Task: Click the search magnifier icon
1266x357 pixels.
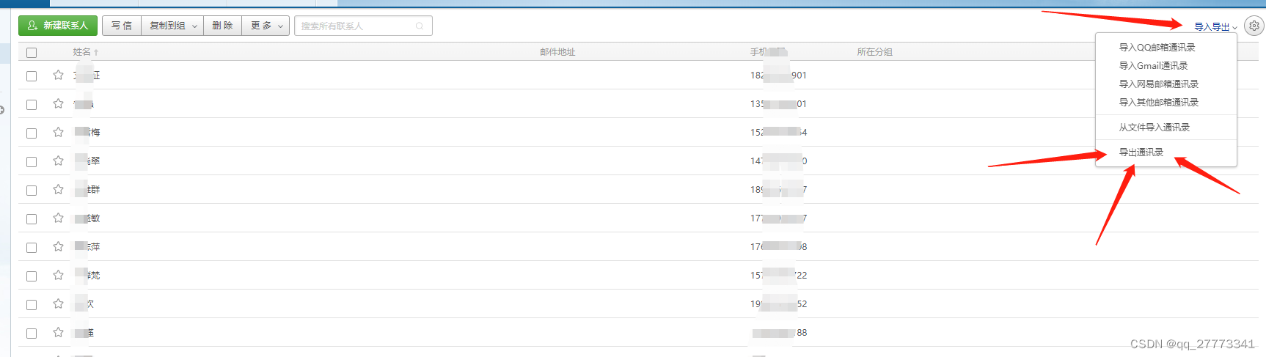Action: coord(420,26)
